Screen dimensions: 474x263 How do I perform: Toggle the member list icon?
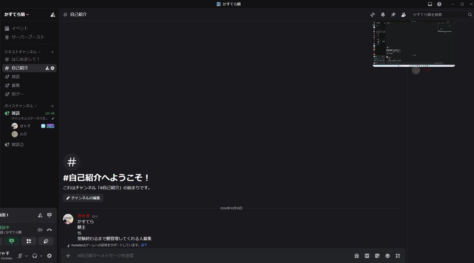(403, 15)
